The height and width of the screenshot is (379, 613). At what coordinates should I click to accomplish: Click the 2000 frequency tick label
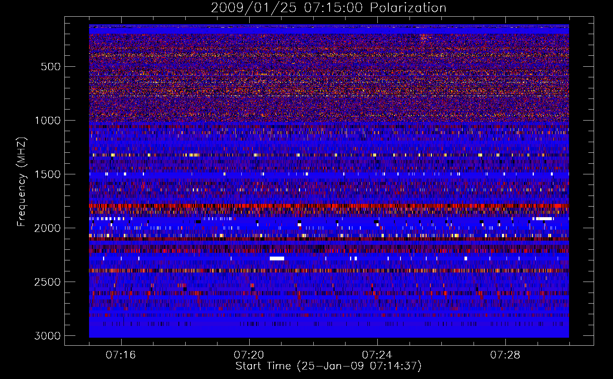(x=47, y=228)
